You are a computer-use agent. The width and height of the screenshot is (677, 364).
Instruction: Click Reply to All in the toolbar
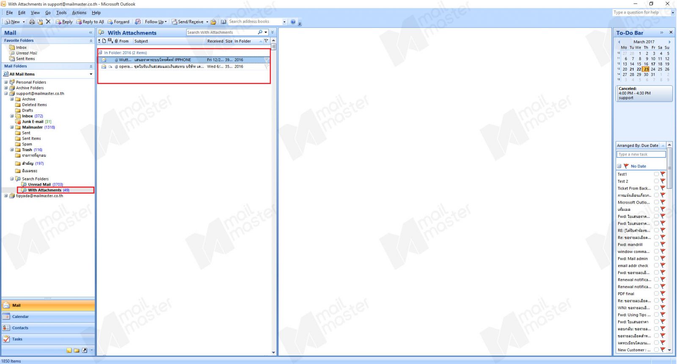point(90,22)
